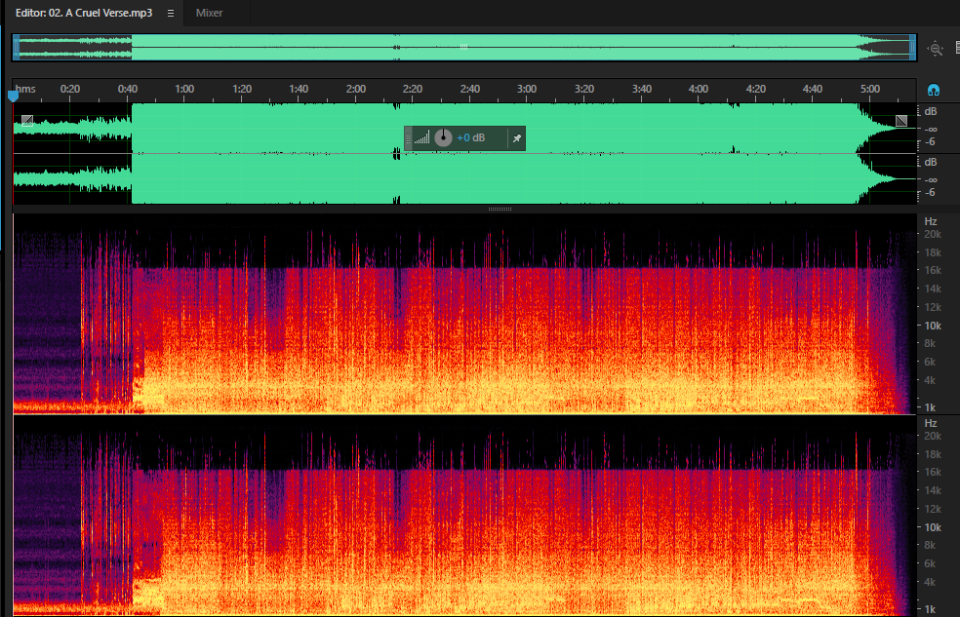Click the right handle of the overview navigator
Image resolution: width=960 pixels, height=617 pixels.
point(912,47)
